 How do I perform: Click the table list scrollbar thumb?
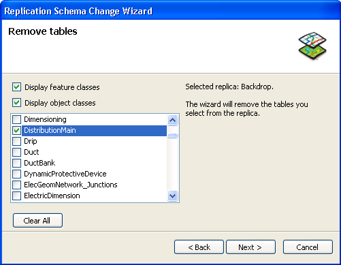pos(172,136)
